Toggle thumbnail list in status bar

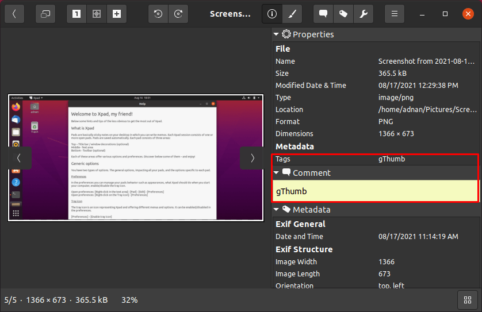468,300
